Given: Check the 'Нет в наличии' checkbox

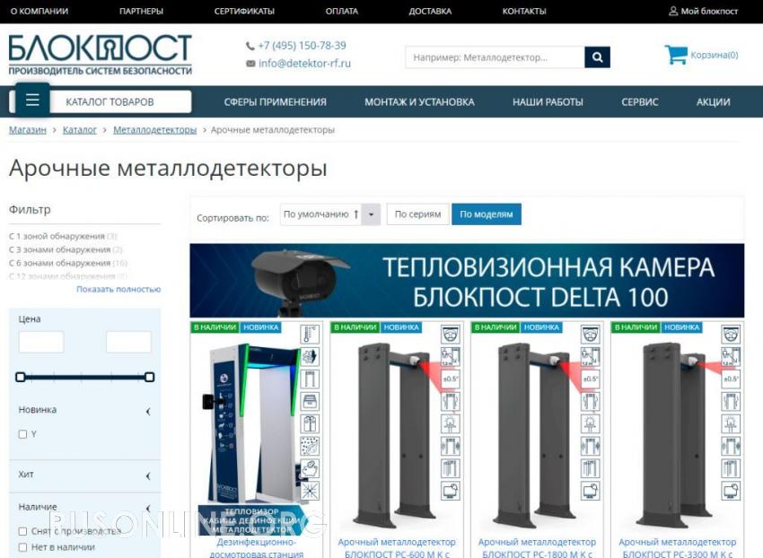Looking at the screenshot, I should pos(22,547).
